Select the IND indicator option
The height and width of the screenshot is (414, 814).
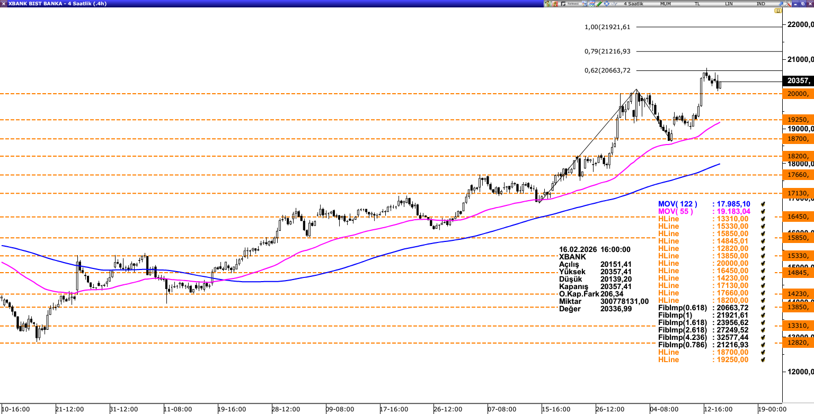coord(760,4)
